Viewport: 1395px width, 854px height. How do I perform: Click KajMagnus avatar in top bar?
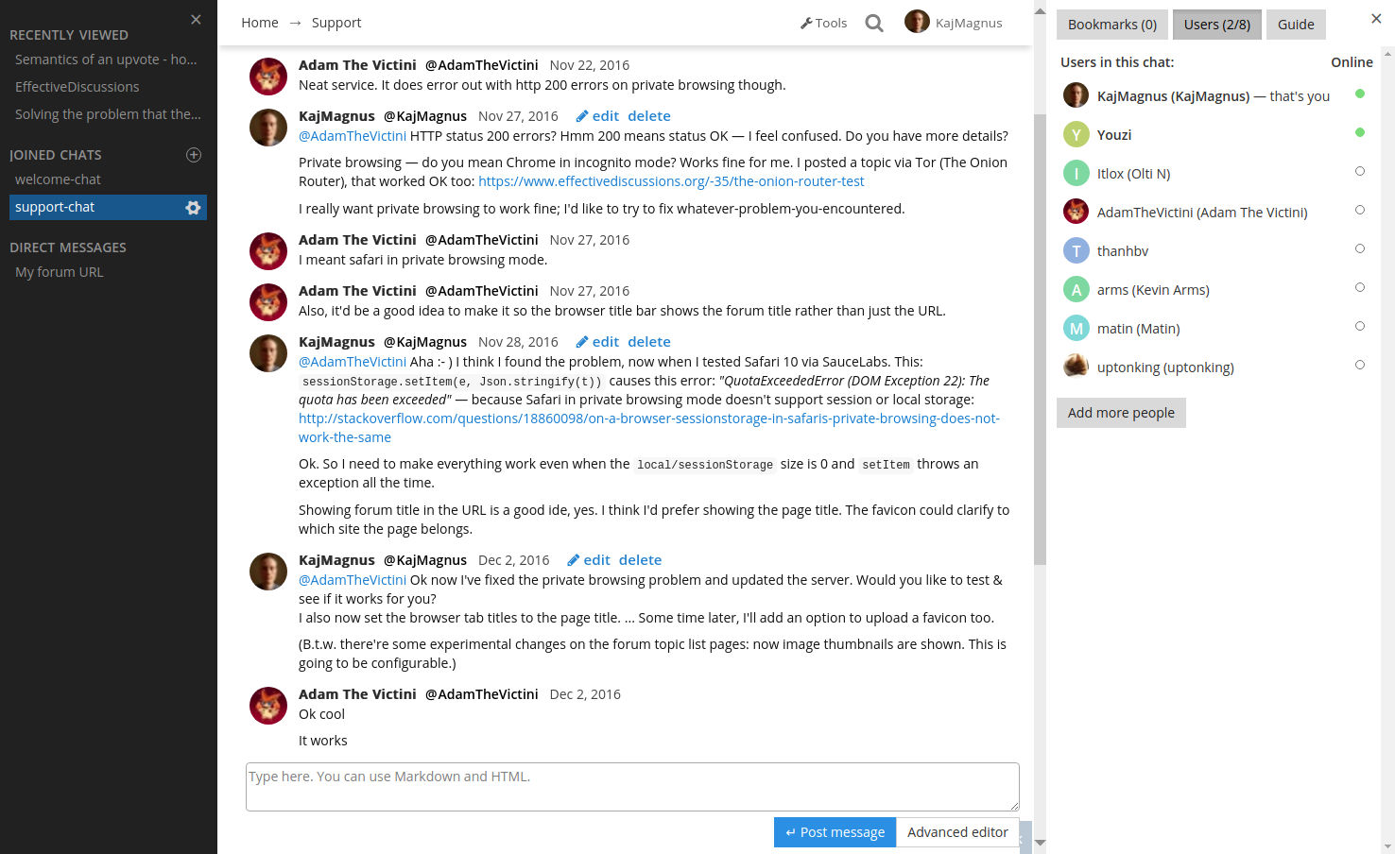917,22
